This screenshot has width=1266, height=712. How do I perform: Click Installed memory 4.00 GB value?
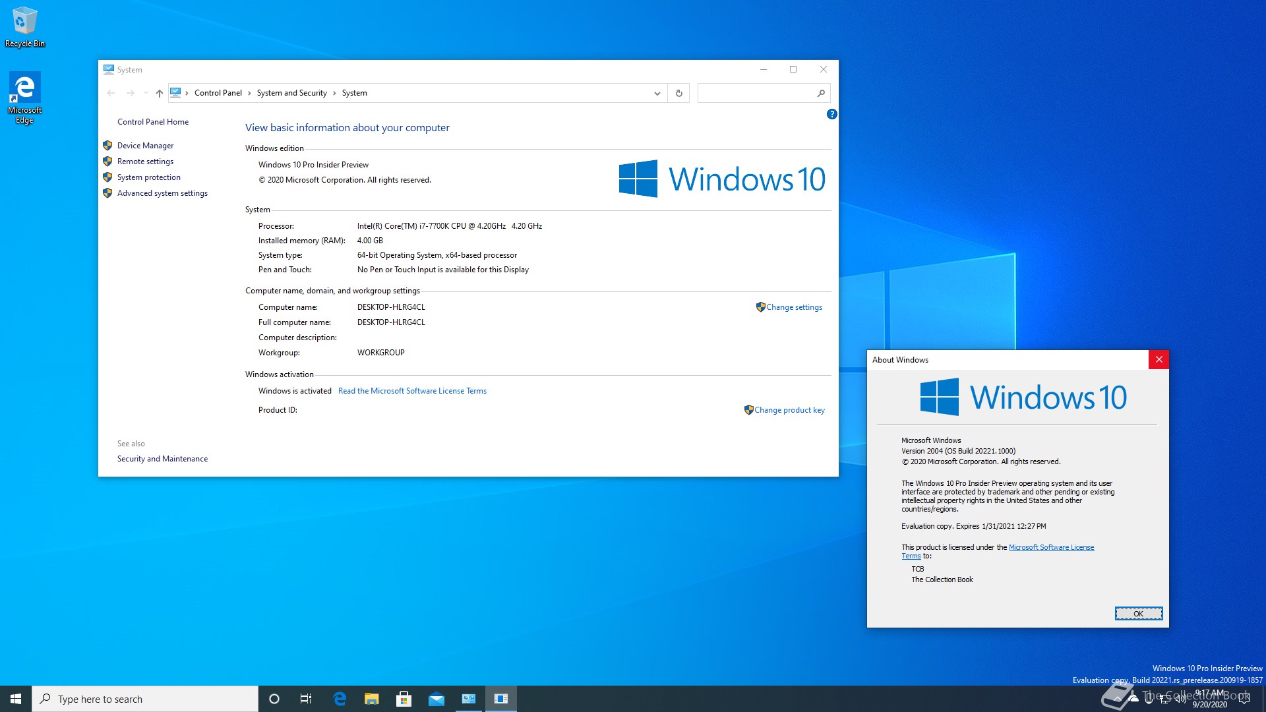click(x=370, y=241)
